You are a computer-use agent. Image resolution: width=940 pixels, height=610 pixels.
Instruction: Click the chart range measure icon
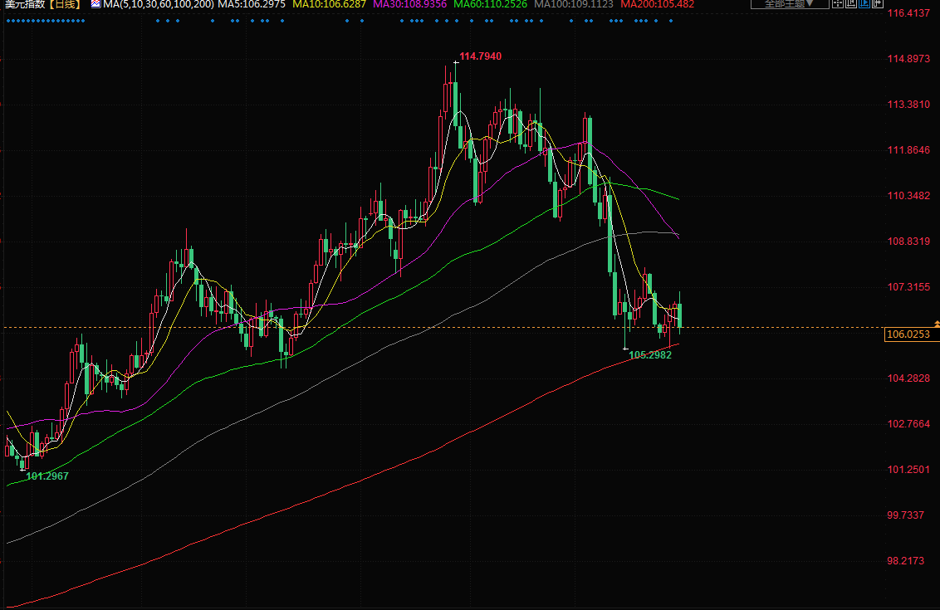coord(851,3)
